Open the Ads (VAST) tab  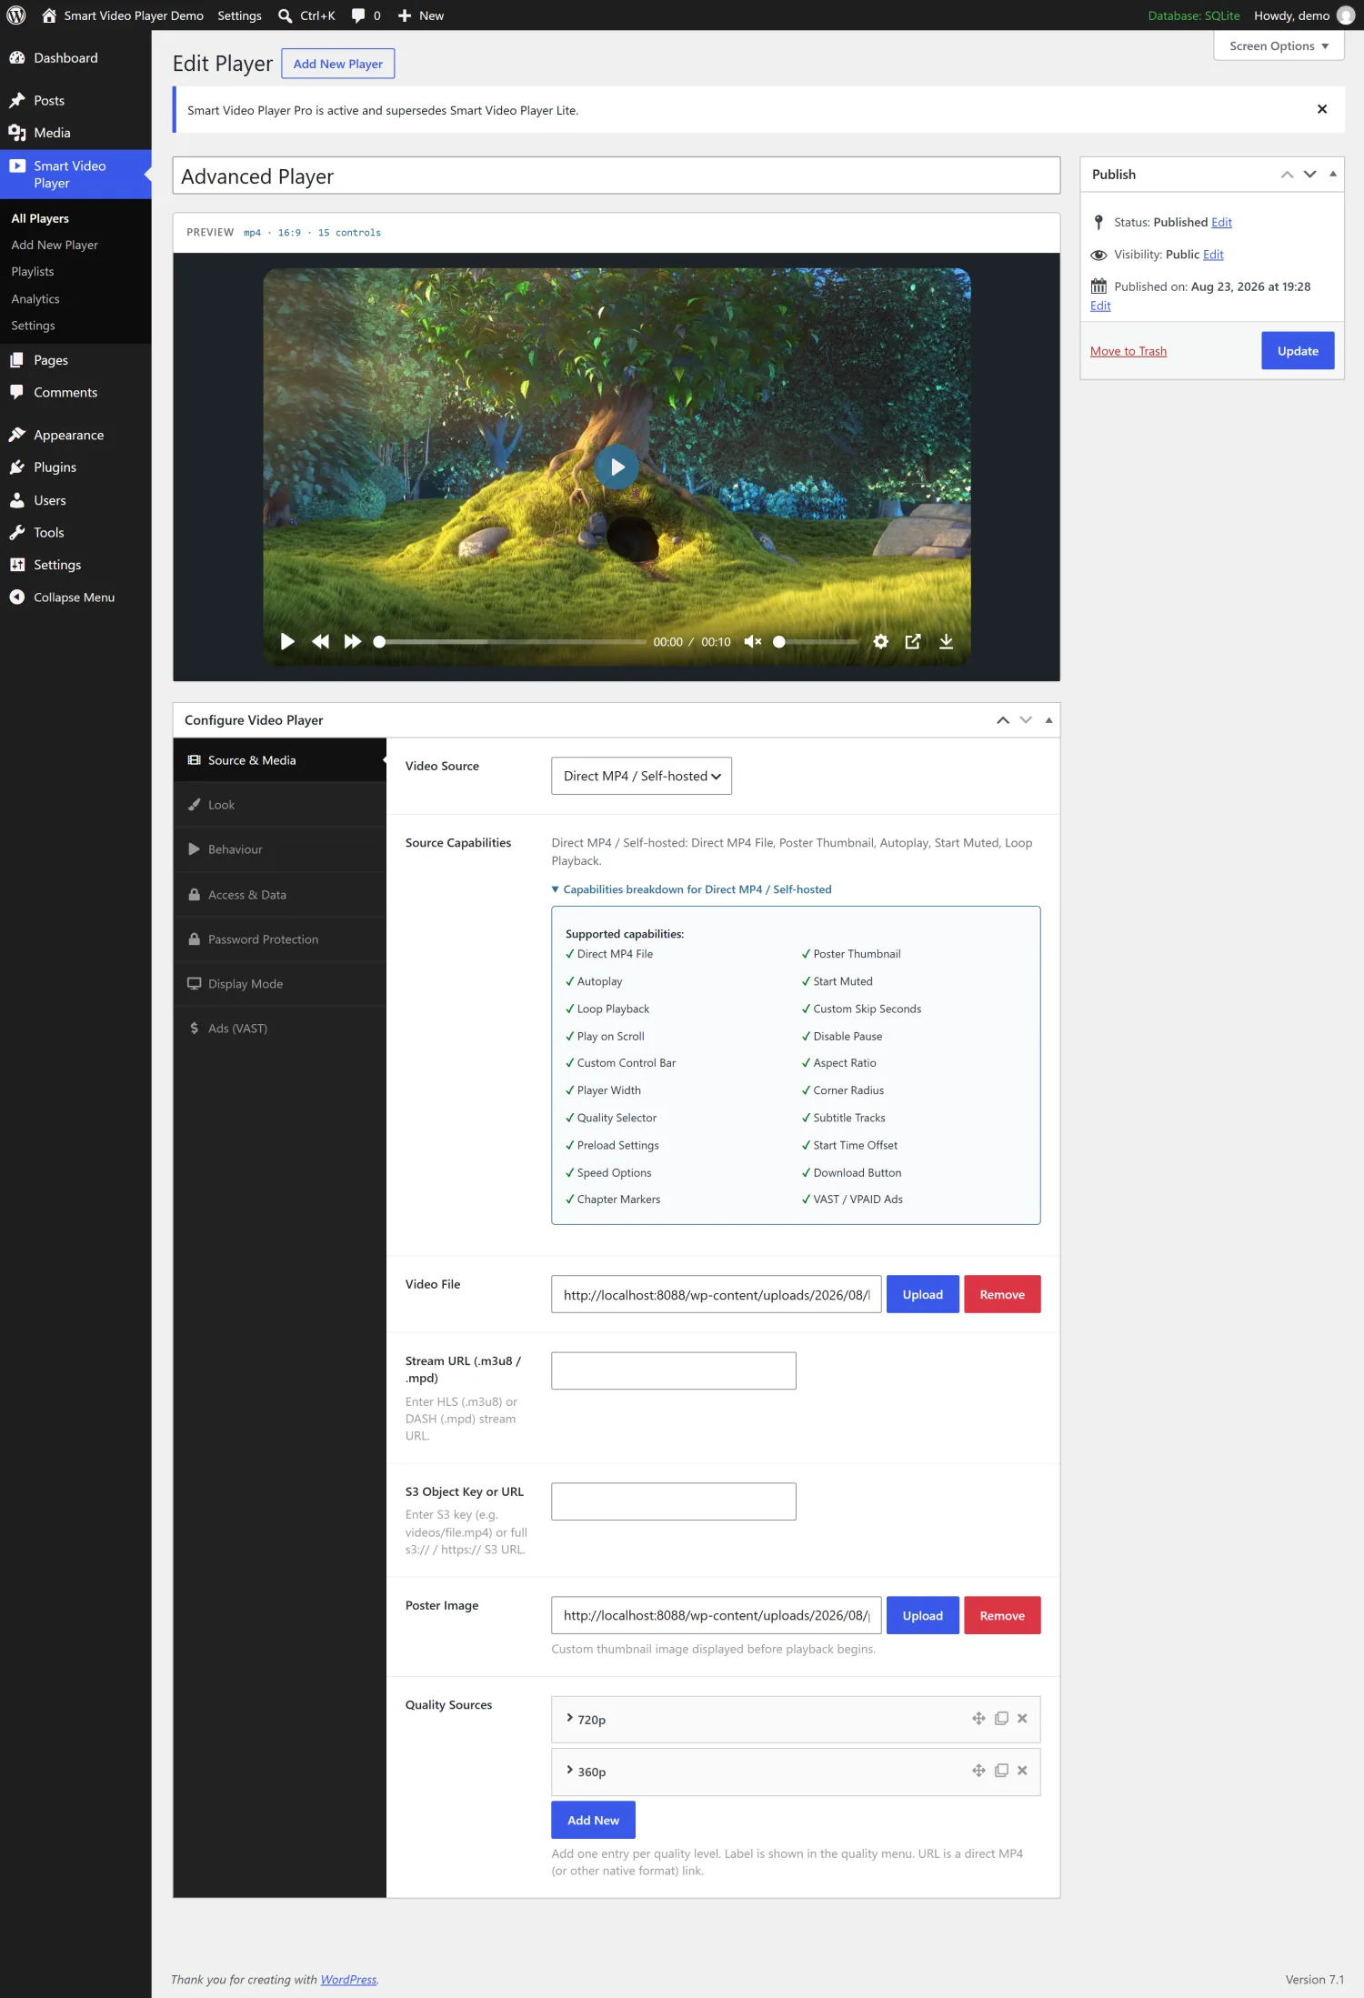[280, 1028]
